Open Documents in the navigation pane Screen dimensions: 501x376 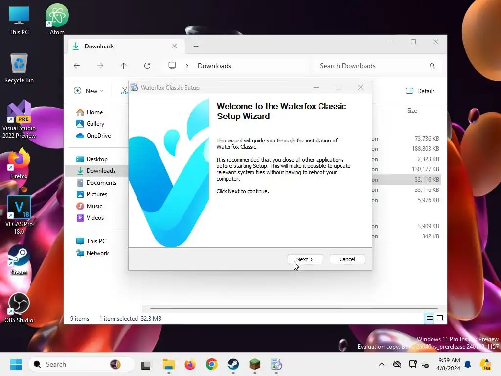pyautogui.click(x=101, y=183)
